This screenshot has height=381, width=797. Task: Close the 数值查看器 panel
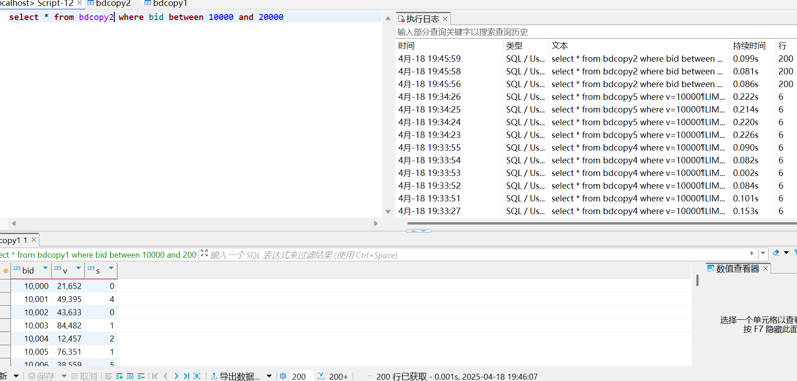(x=766, y=269)
